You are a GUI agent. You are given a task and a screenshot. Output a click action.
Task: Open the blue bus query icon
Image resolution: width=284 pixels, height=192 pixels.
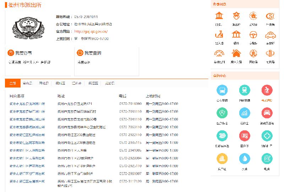(222, 90)
